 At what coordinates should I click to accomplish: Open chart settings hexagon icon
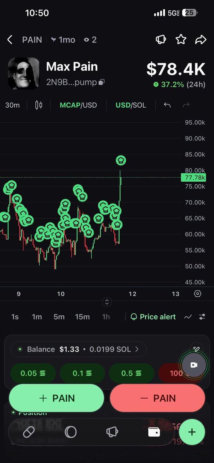[197, 294]
